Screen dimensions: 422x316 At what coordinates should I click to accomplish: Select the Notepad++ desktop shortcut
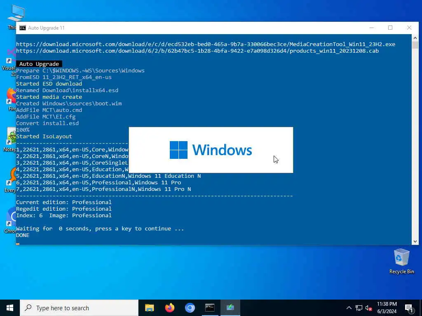[x=10, y=139]
